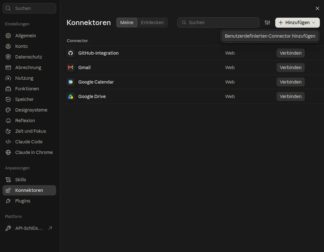The width and height of the screenshot is (324, 252).
Task: Click the Konto person icon
Action: click(8, 46)
